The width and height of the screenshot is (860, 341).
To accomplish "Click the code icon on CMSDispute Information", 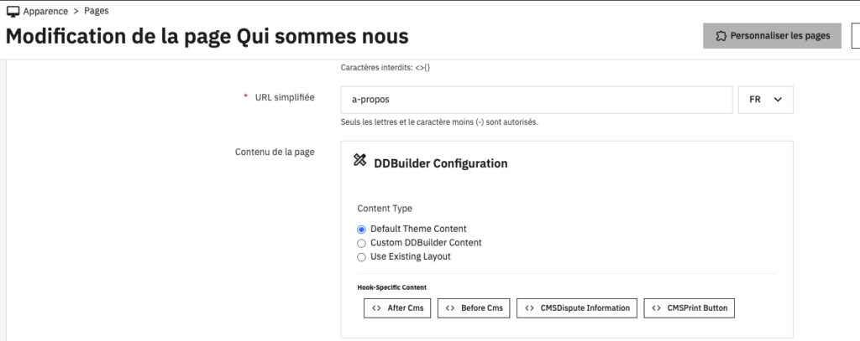I will click(529, 308).
